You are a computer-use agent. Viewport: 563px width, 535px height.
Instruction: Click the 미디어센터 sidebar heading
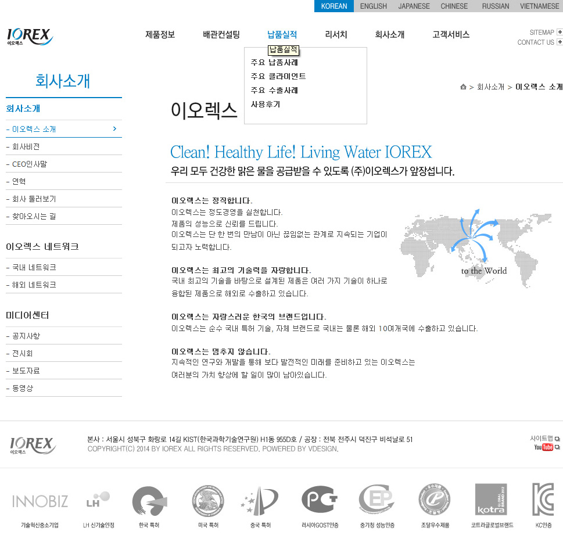point(27,315)
